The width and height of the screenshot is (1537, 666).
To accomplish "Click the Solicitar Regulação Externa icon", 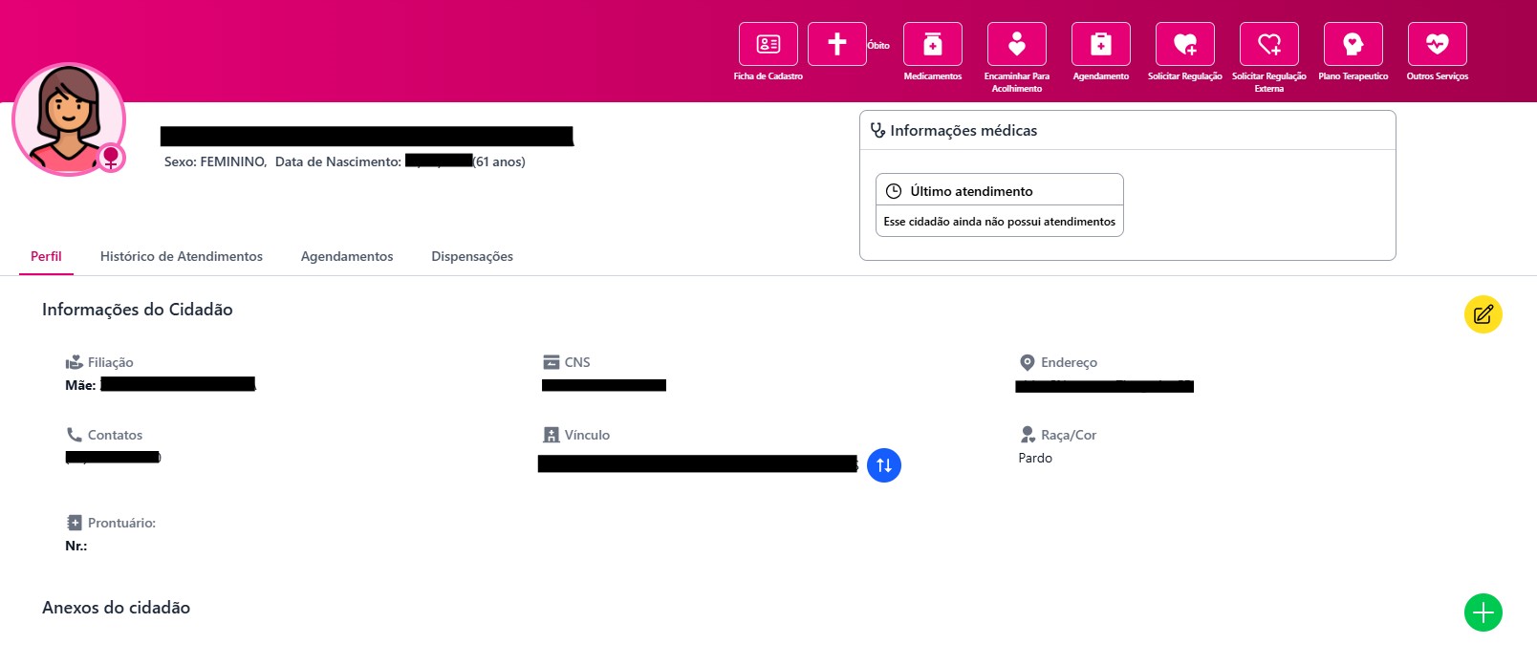I will click(x=1269, y=44).
